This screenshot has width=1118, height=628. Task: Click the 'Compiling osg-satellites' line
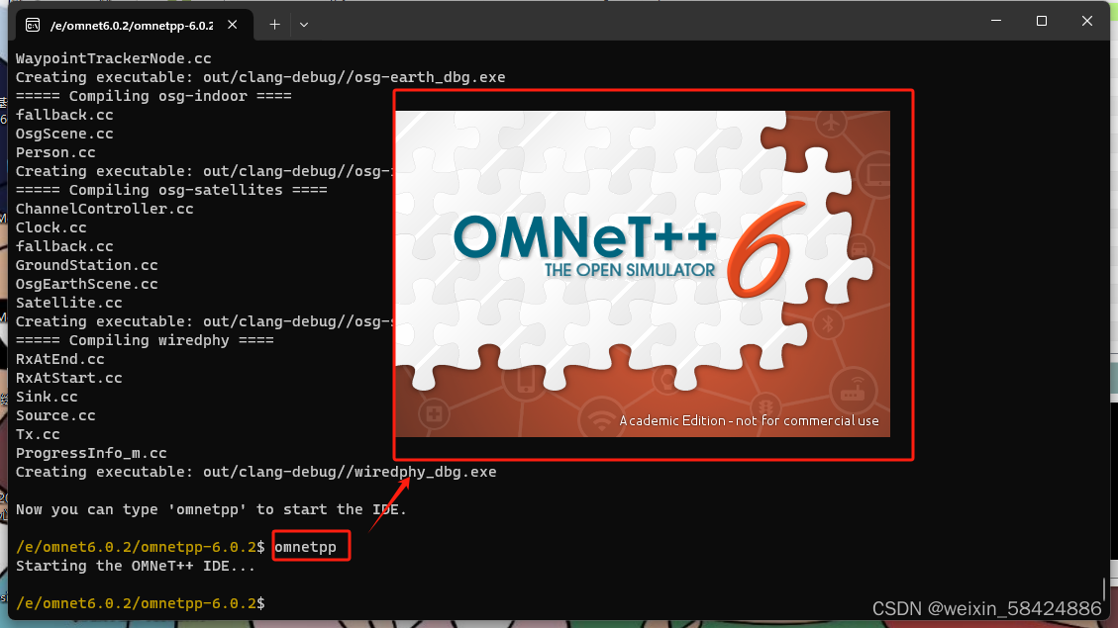coord(171,190)
